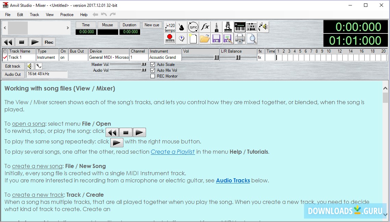Open a song with the folder icon

[x=205, y=39]
